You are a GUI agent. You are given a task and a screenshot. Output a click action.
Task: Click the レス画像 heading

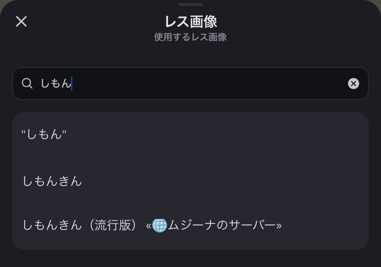[190, 22]
